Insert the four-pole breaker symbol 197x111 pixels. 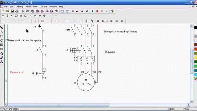pyautogui.click(x=110, y=21)
